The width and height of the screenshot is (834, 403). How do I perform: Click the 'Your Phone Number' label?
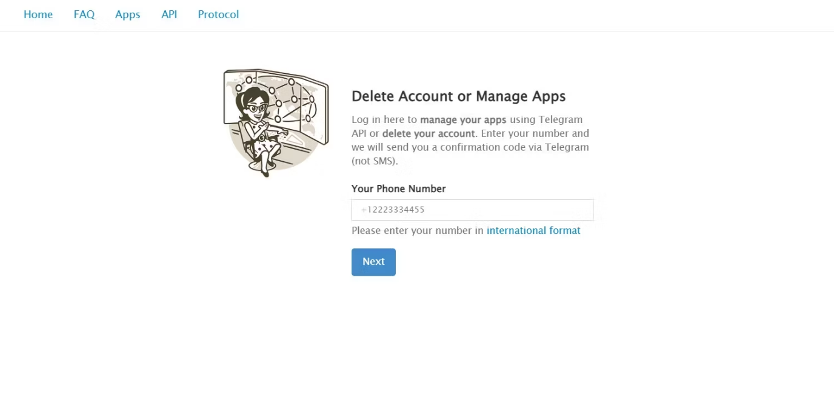pyautogui.click(x=398, y=188)
